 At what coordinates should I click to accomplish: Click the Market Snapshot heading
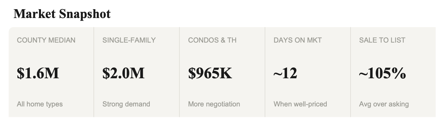62,14
